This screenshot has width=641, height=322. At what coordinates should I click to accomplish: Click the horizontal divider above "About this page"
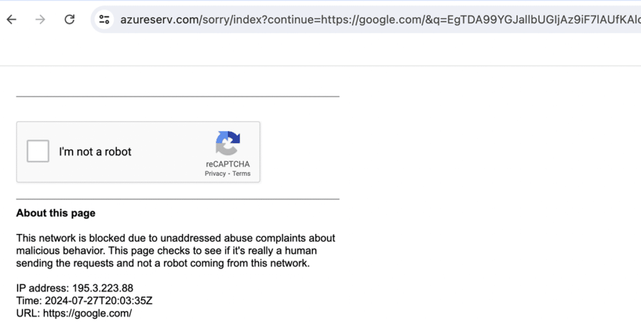click(178, 199)
